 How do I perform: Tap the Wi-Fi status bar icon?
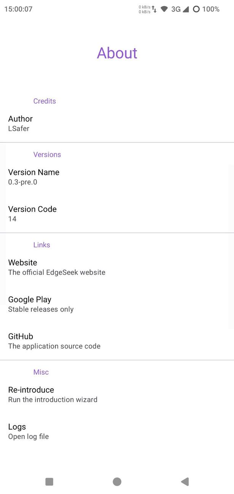(x=164, y=9)
